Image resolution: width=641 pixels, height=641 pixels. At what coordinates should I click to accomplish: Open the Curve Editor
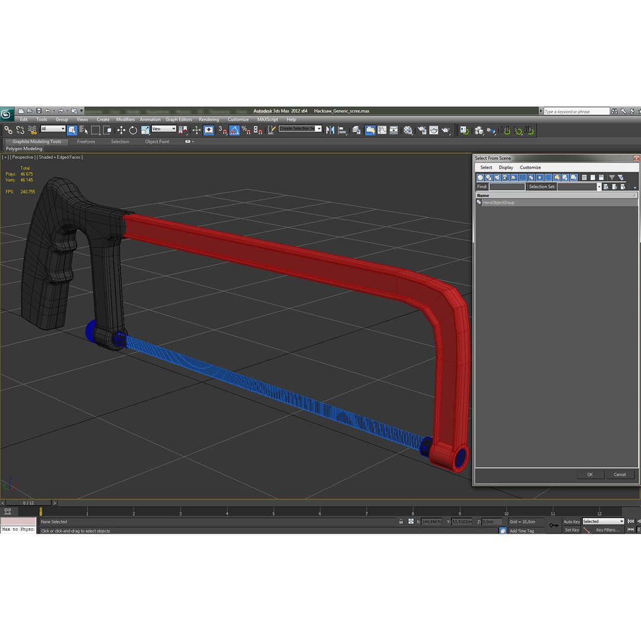pos(382,130)
